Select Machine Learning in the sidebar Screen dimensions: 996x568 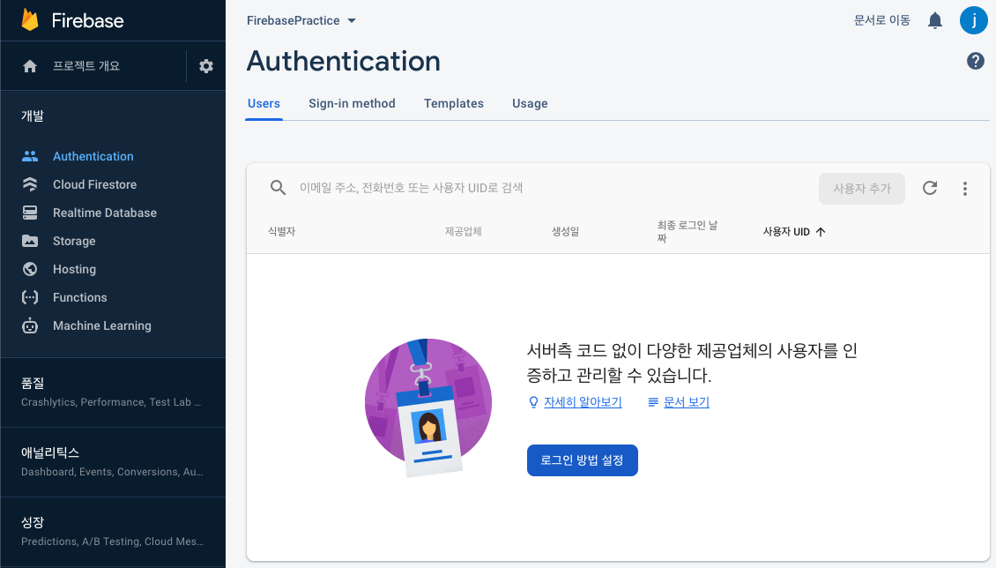[x=102, y=326]
